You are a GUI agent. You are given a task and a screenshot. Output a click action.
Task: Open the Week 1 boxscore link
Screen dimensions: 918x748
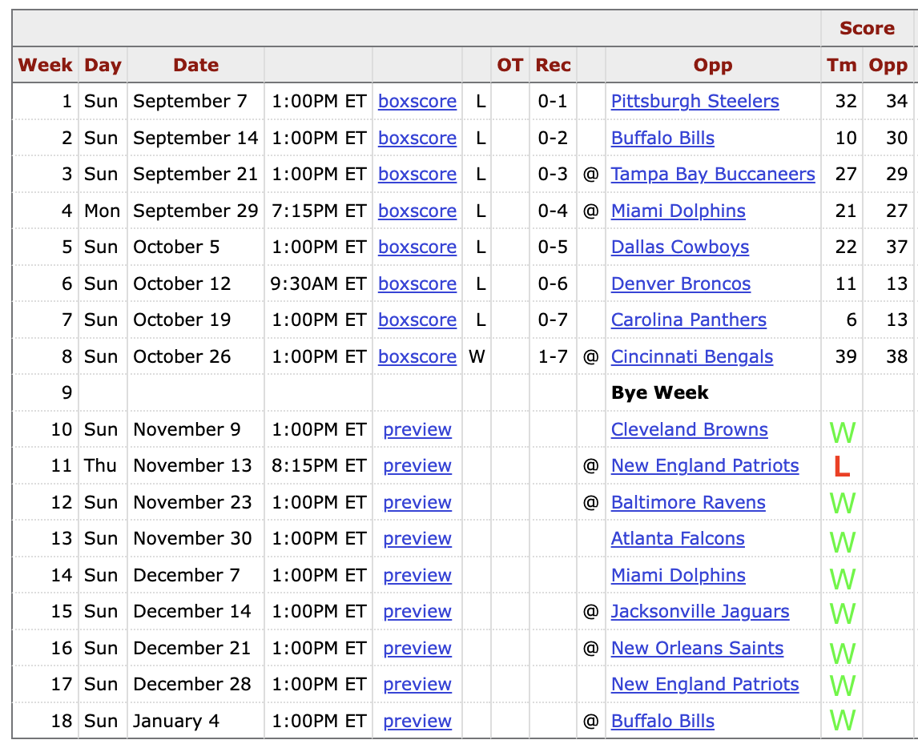click(417, 102)
